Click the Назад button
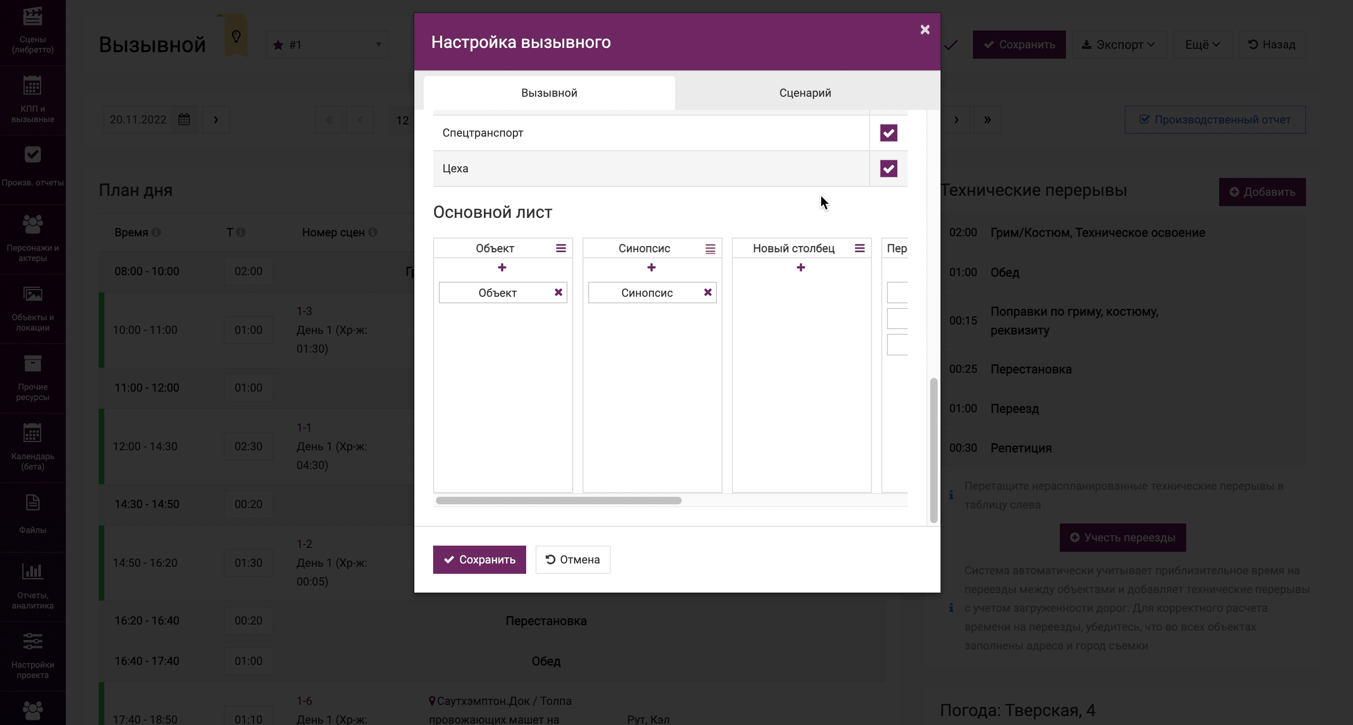This screenshot has height=725, width=1353. (1272, 45)
